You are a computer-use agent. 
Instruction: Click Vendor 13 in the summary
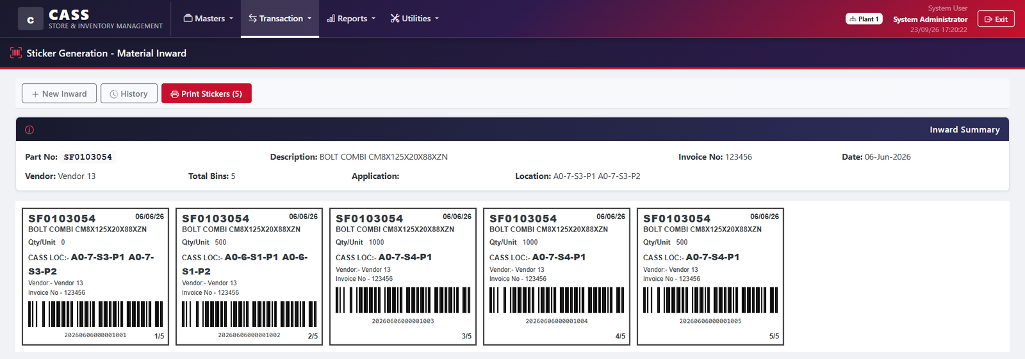[x=77, y=176]
